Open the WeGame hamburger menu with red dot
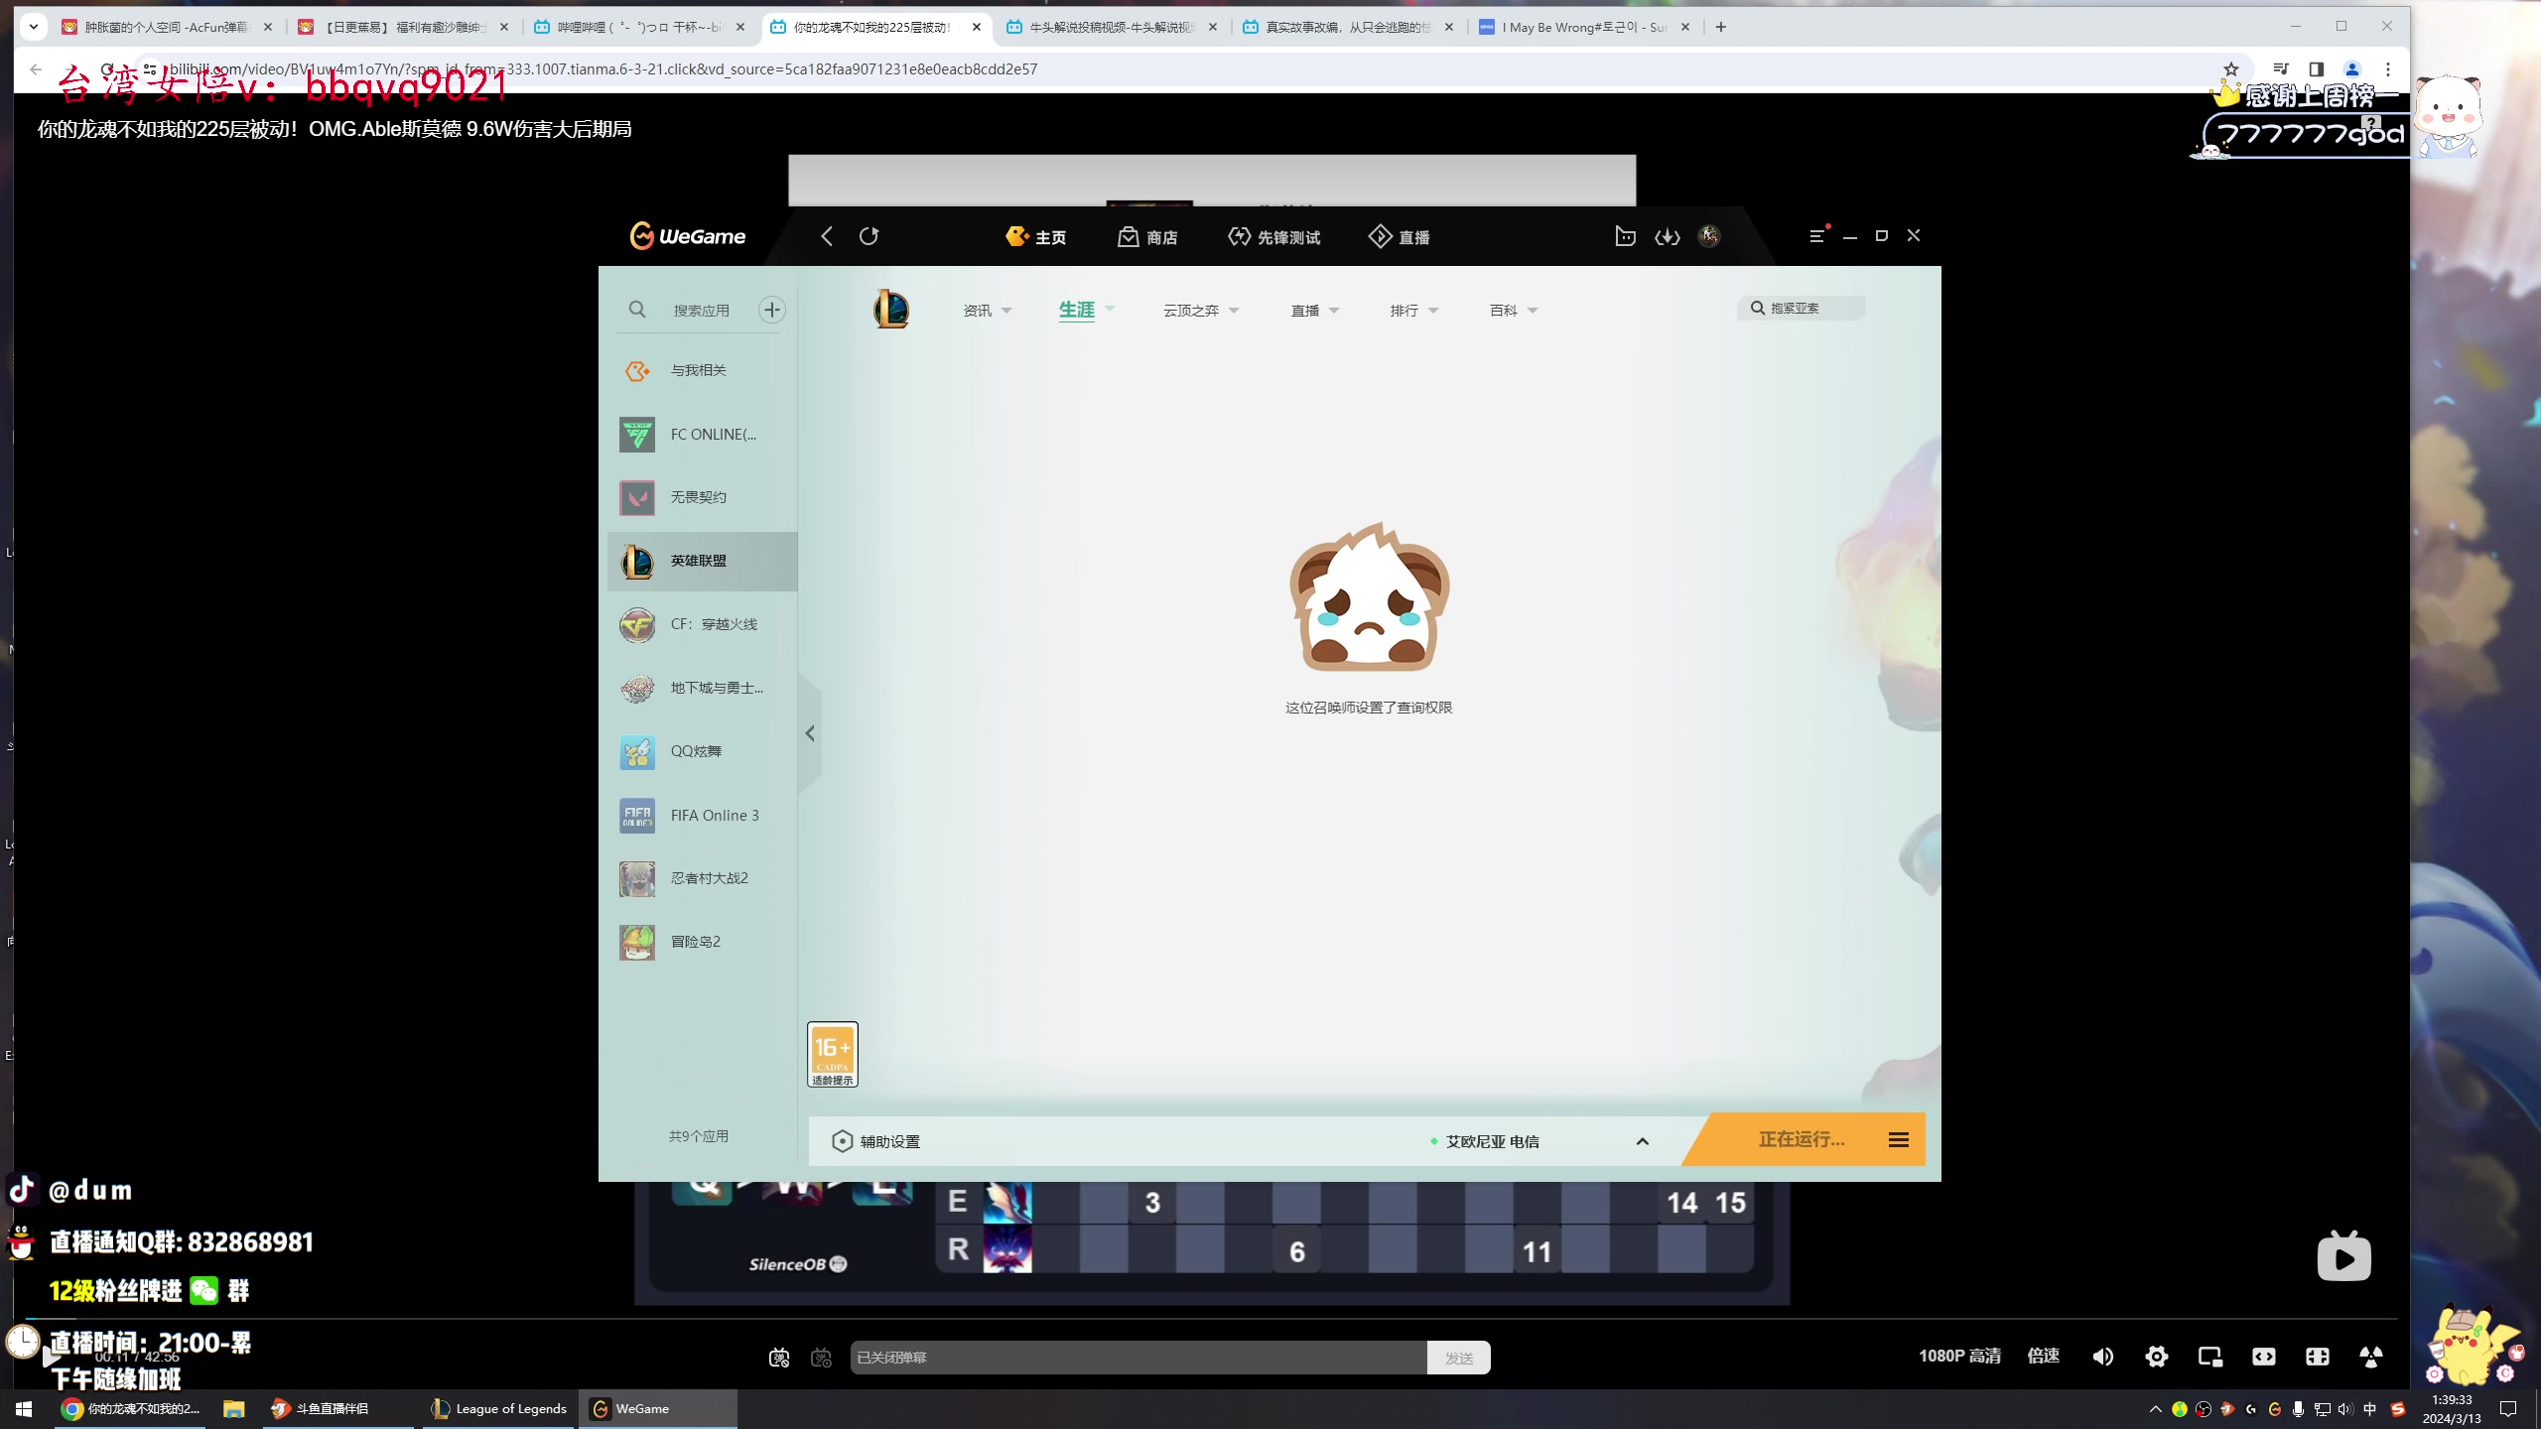Screen dimensions: 2541x1429 pos(1817,235)
